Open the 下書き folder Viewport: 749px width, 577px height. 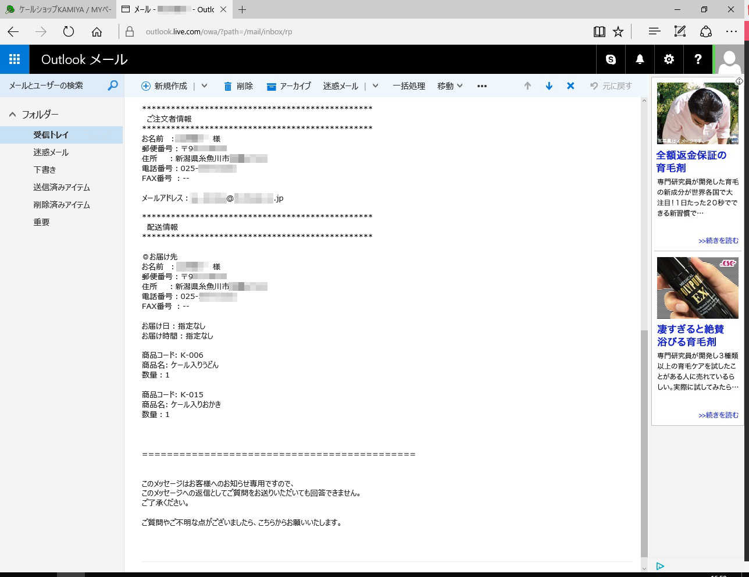pos(45,170)
